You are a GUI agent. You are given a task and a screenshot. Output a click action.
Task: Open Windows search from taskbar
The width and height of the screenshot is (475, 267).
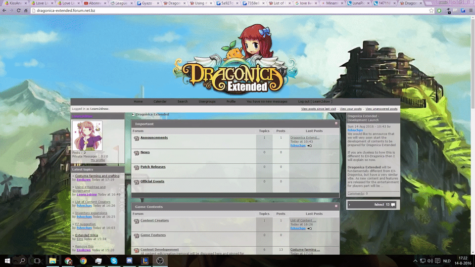tap(22, 261)
